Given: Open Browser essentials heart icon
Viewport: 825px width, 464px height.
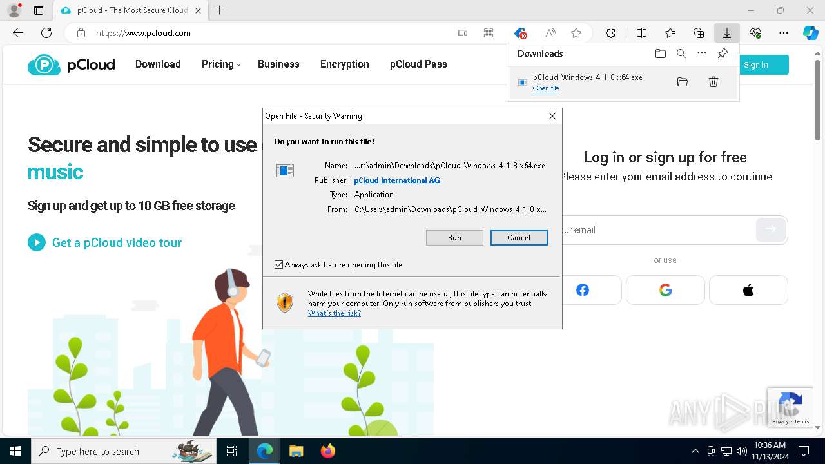Looking at the screenshot, I should pos(755,33).
